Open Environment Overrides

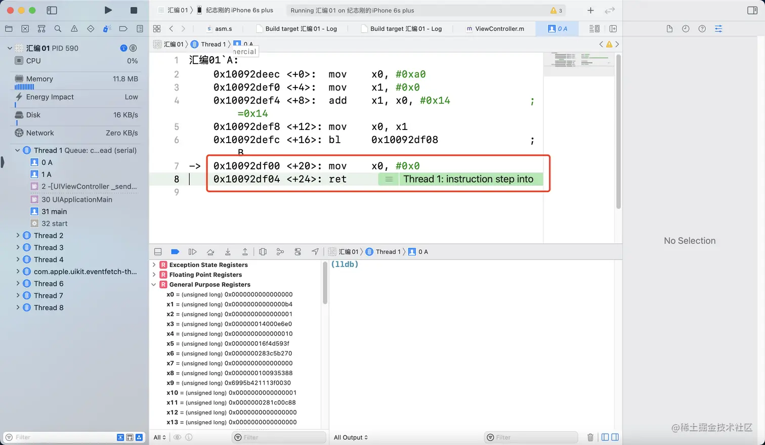[297, 252]
